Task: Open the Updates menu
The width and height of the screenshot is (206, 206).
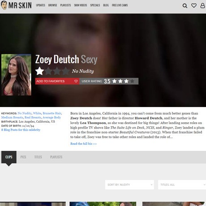Action: coord(40,5)
